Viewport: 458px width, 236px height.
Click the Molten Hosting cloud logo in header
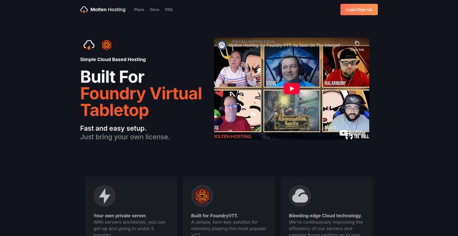(84, 10)
